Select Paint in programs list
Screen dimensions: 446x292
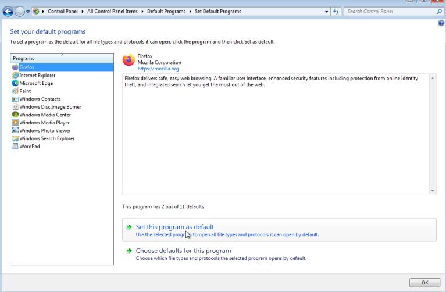25,91
